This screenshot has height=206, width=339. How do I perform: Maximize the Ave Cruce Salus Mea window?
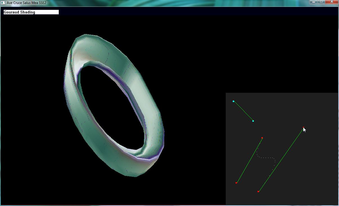click(321, 2)
